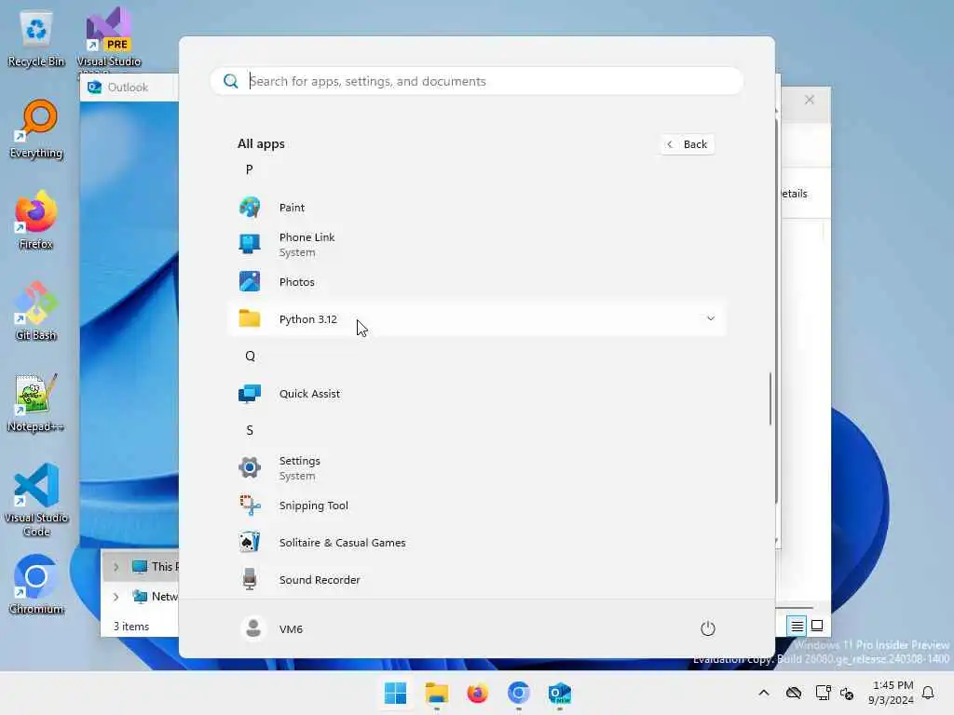Select the Notepad++ desktop shortcut
The width and height of the screenshot is (954, 715).
(36, 402)
